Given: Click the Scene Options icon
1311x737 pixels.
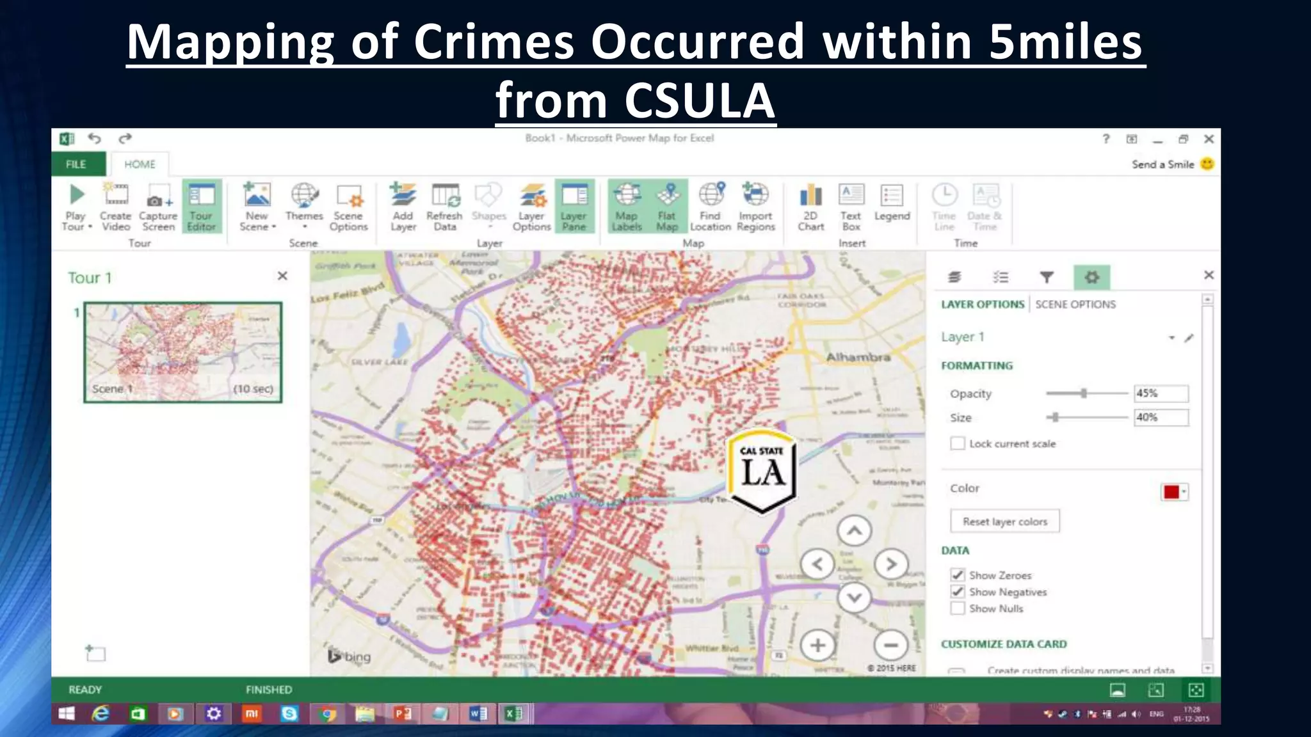Looking at the screenshot, I should tap(349, 195).
